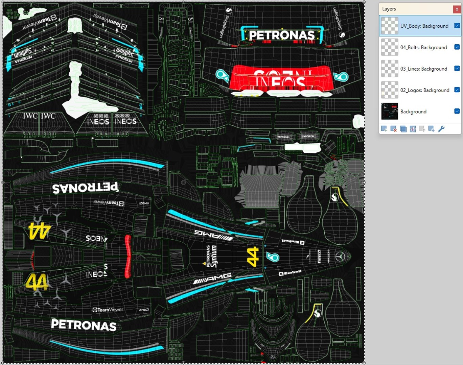463x365 pixels.
Task: Add a new layer in Layers panel
Action: 384,129
